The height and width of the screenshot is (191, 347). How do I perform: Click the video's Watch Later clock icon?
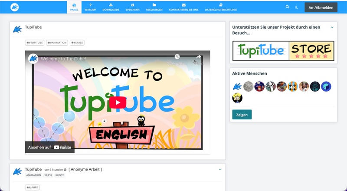pos(177,57)
